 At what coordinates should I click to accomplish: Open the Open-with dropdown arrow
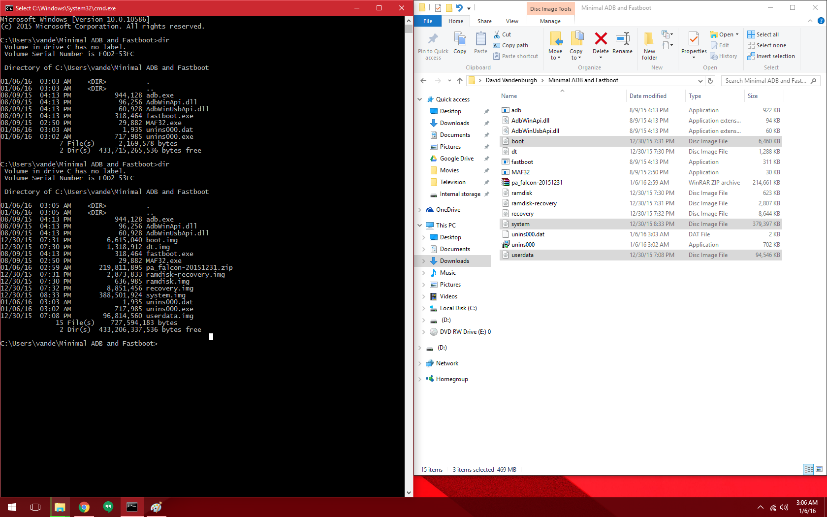pyautogui.click(x=737, y=34)
